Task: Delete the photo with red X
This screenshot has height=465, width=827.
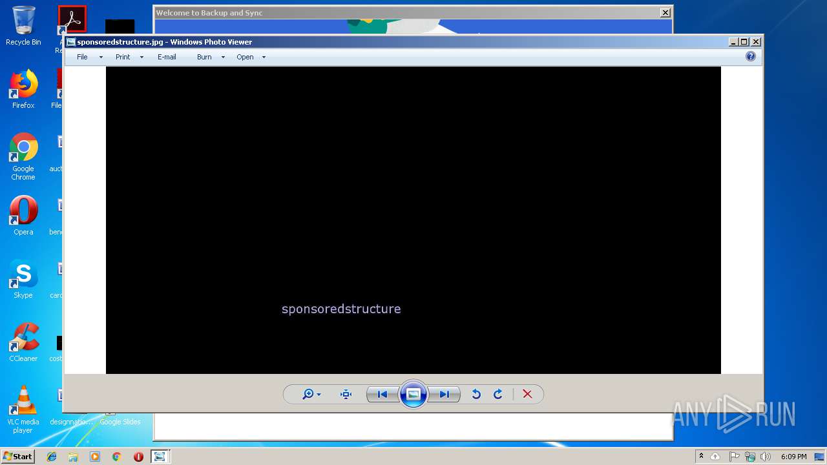Action: click(x=527, y=394)
